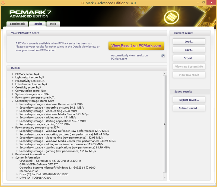
Task: Select Windows Media Center raw 339.94 MB/s
Action: point(68,141)
